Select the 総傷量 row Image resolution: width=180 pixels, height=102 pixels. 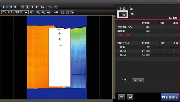148,31
